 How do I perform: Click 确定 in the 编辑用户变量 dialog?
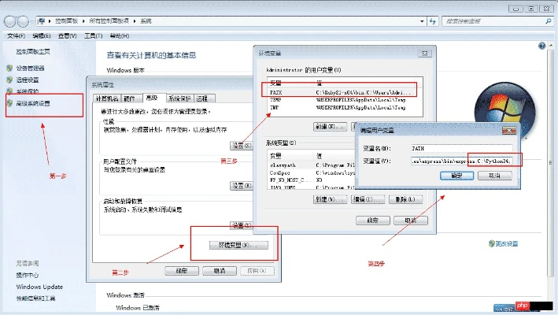455,175
